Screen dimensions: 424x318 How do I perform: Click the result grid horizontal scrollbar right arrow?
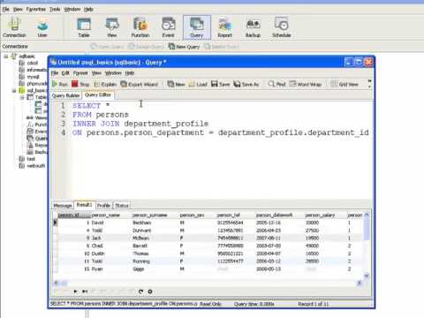click(x=360, y=283)
